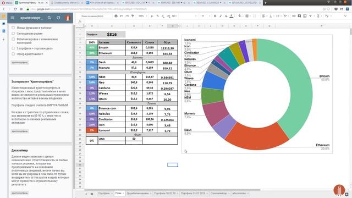Insert a chart with the toolbar icon
Viewport: 352px width, 198px height.
(x=305, y=16)
